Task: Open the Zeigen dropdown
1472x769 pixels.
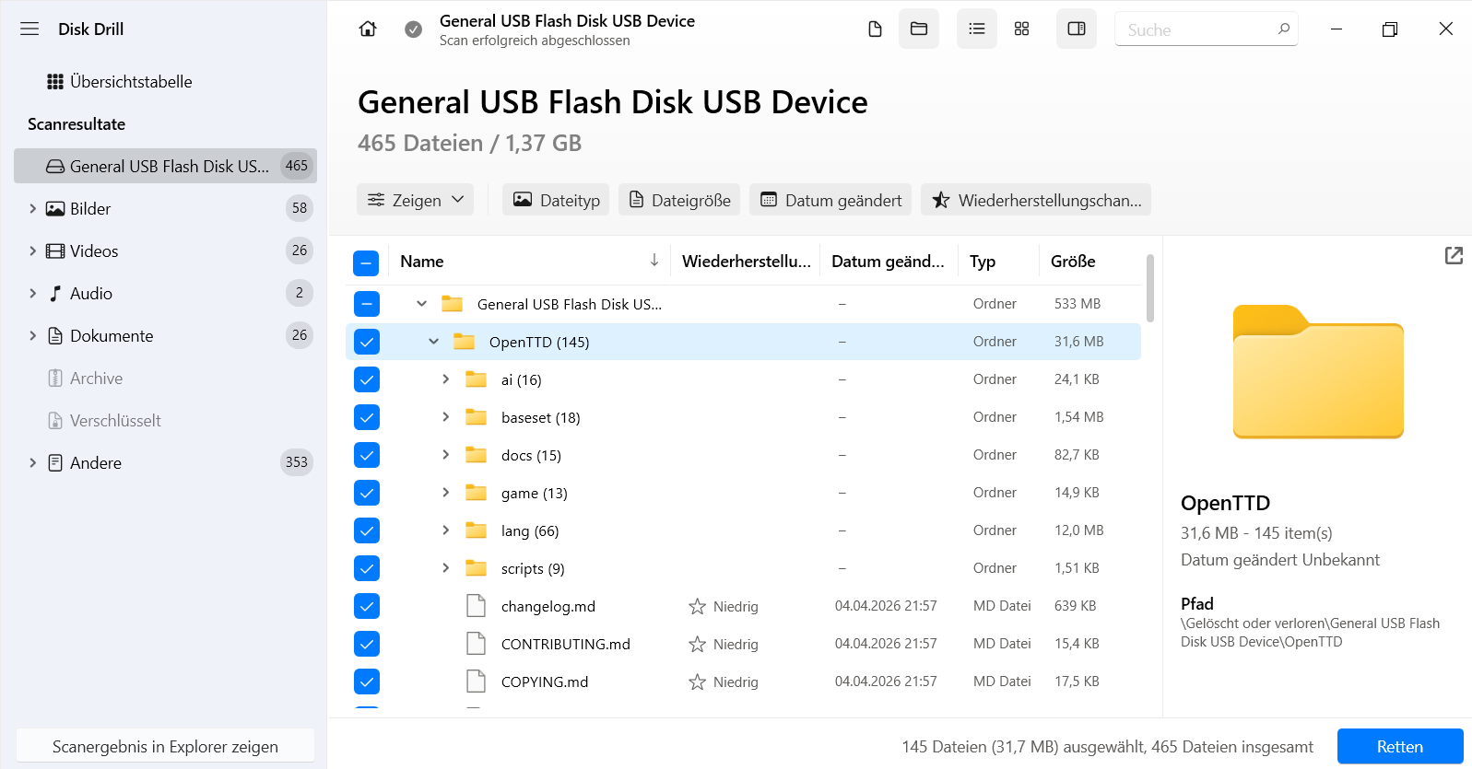Action: pos(415,200)
